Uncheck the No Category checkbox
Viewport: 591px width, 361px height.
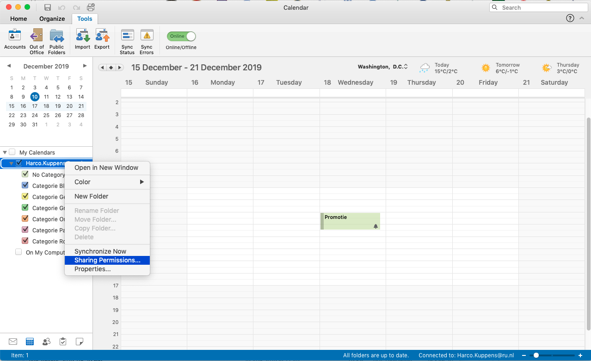pos(25,174)
